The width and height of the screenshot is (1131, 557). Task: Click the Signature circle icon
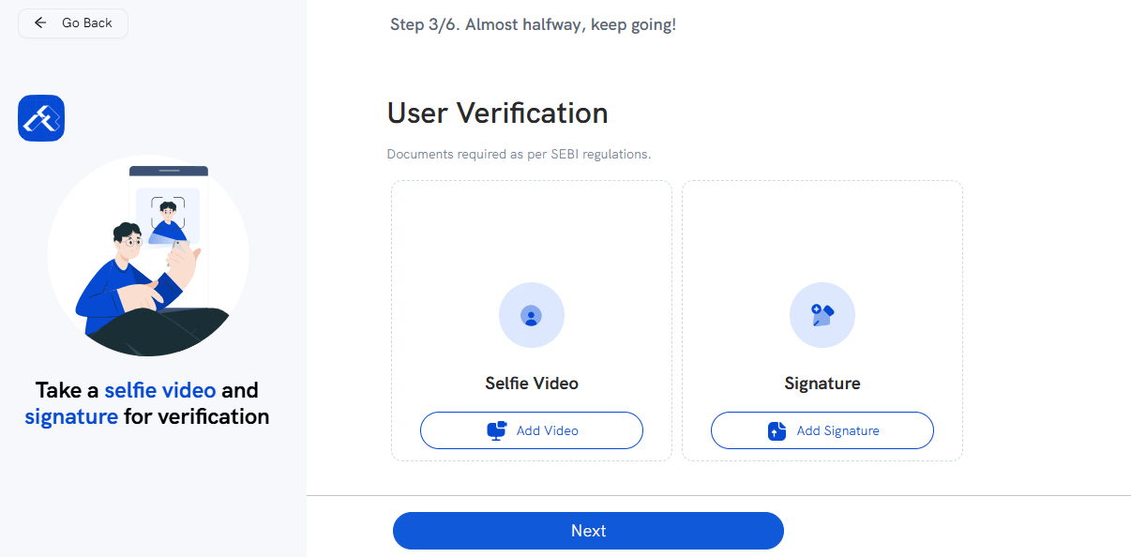[x=822, y=316]
